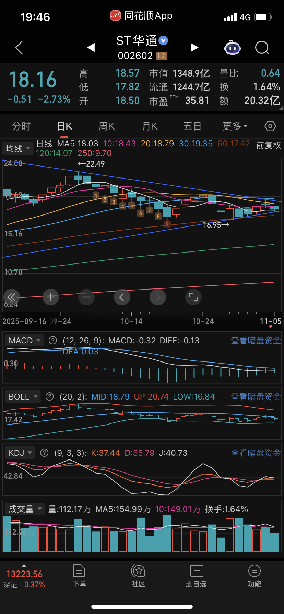The height and width of the screenshot is (614, 284).
Task: Tap market cap value 1348.9亿
Action: (x=191, y=73)
